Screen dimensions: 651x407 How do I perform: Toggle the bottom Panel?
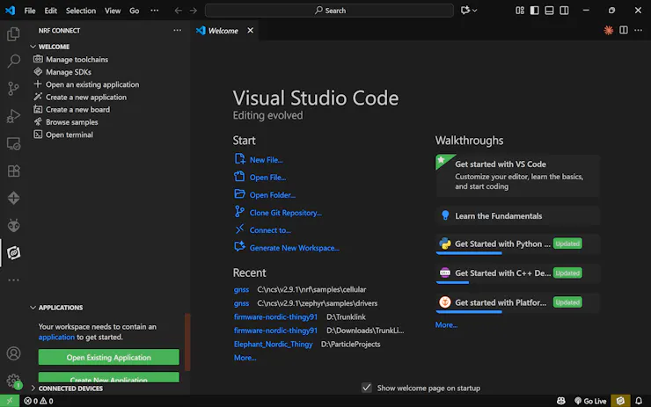pos(549,11)
